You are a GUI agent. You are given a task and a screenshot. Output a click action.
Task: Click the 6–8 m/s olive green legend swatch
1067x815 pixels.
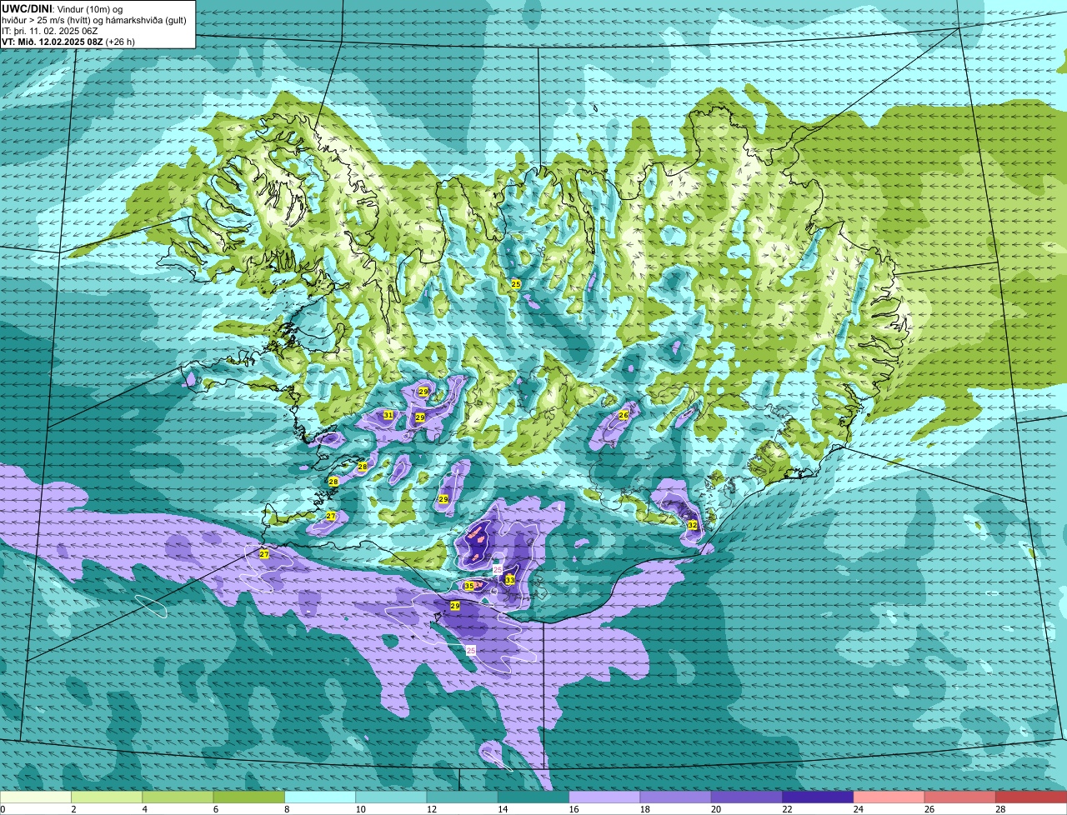click(x=249, y=797)
